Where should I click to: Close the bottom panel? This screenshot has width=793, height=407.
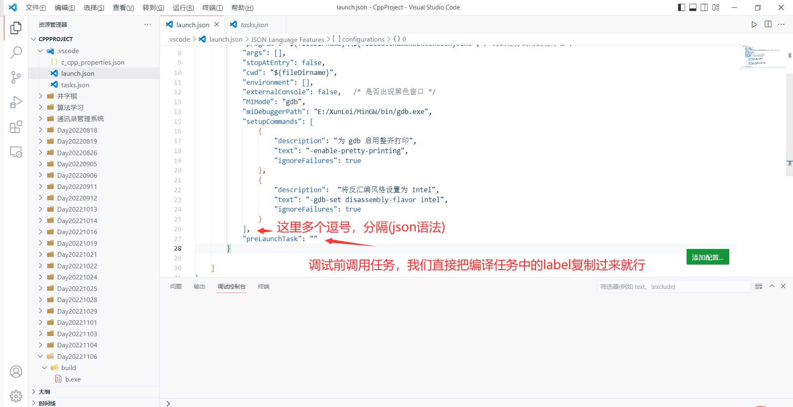[783, 286]
